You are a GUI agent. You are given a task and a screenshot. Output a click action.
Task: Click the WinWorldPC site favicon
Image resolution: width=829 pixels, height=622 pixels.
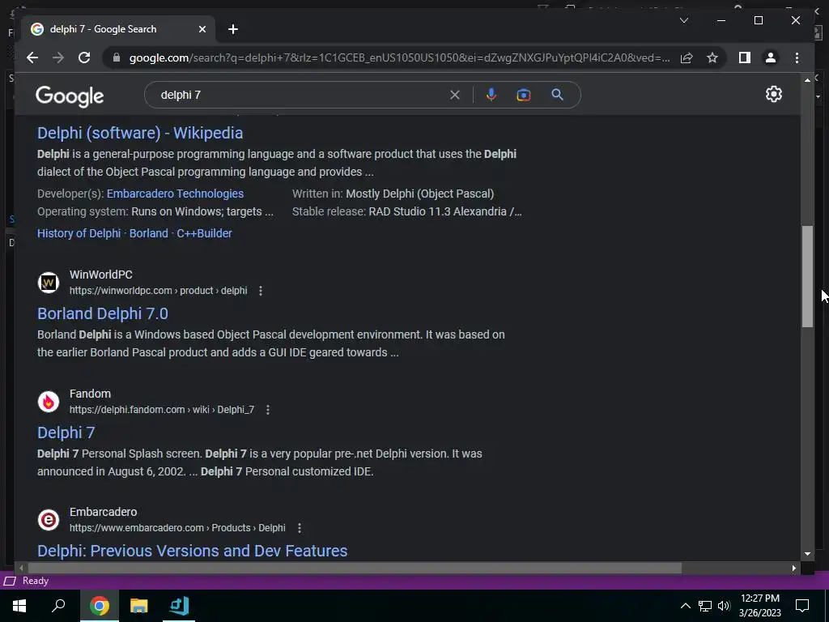point(48,283)
